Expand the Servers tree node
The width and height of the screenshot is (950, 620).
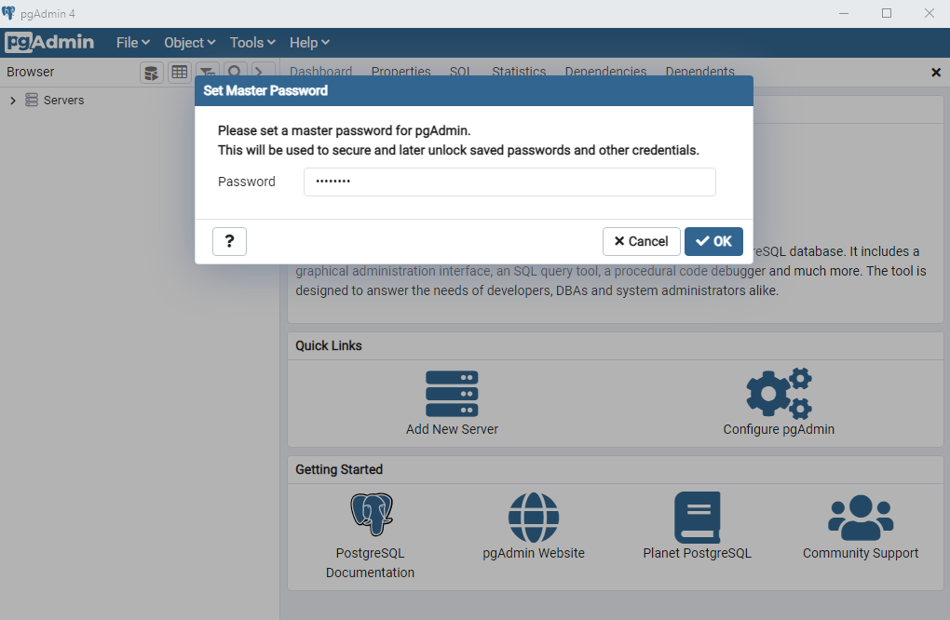click(13, 101)
